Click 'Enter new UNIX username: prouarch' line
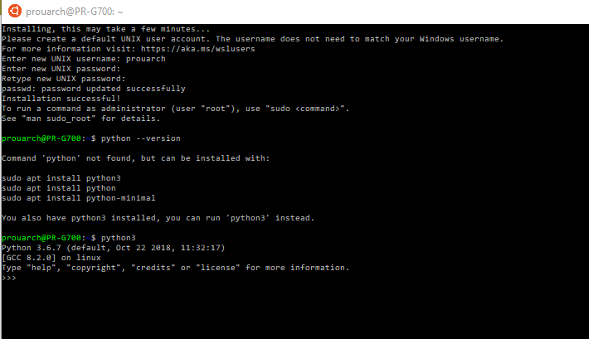 pos(84,59)
